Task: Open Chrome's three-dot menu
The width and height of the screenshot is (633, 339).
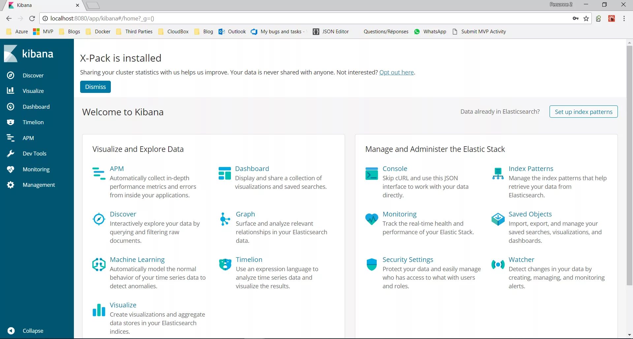Action: (x=624, y=18)
